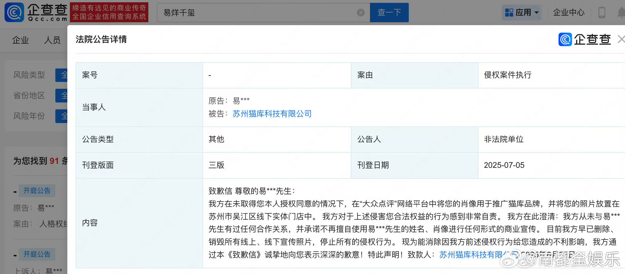The width and height of the screenshot is (625, 274).
Task: Click the Qcc.com logo in the header
Action: coord(36,12)
